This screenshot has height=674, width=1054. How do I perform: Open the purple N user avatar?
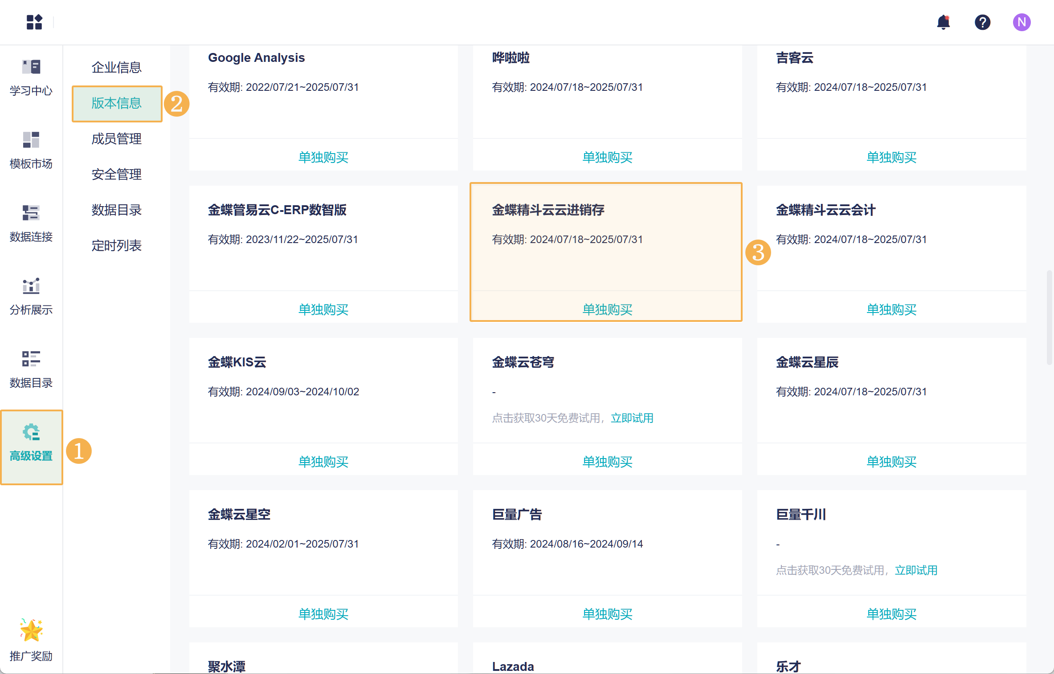1021,22
